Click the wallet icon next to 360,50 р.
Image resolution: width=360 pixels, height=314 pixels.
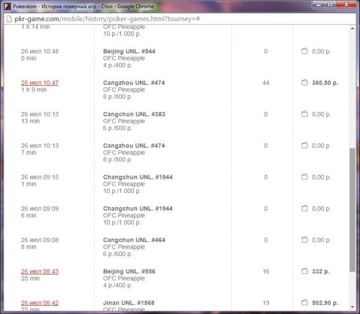[x=304, y=83]
